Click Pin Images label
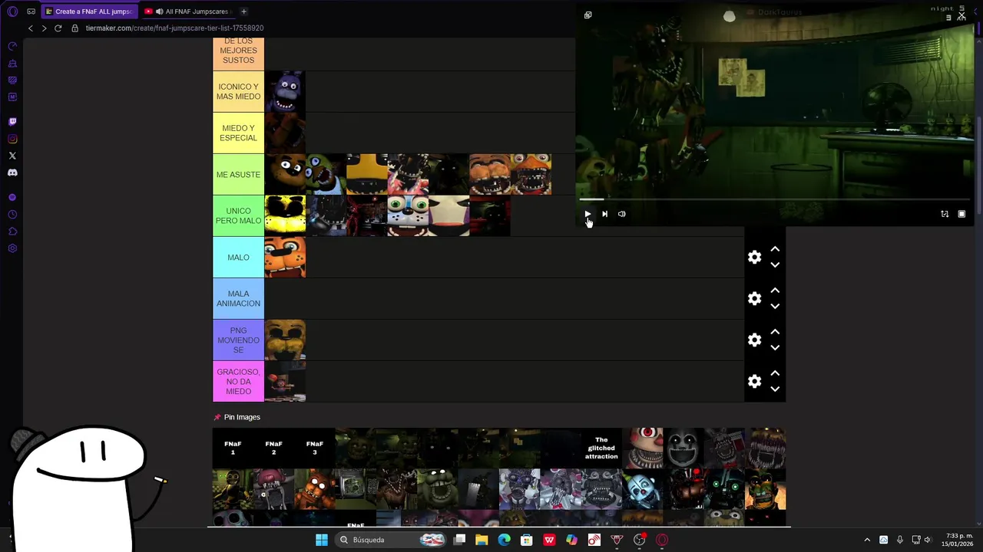The width and height of the screenshot is (983, 552). pyautogui.click(x=242, y=417)
